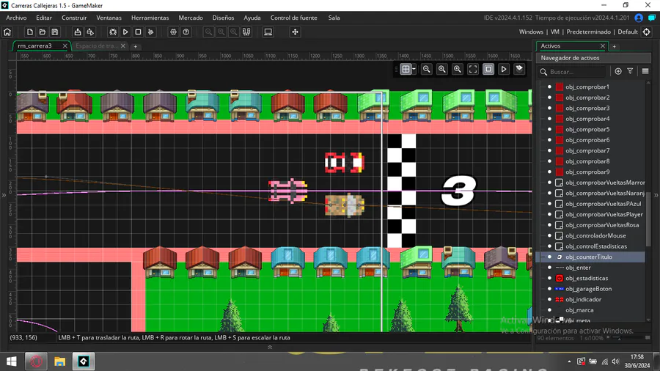Add a new asset with plus circle icon
Image resolution: width=660 pixels, height=371 pixels.
tap(618, 72)
